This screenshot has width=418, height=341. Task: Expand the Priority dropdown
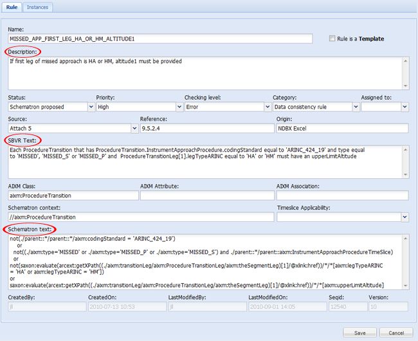point(177,107)
